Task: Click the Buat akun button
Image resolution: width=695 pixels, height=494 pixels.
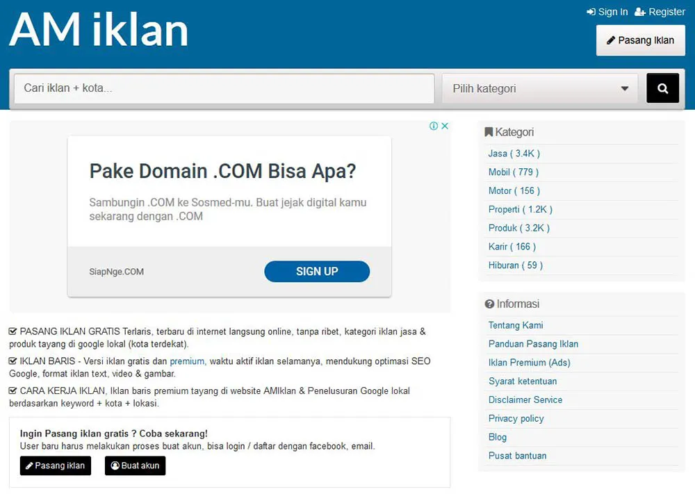Action: [x=135, y=466]
